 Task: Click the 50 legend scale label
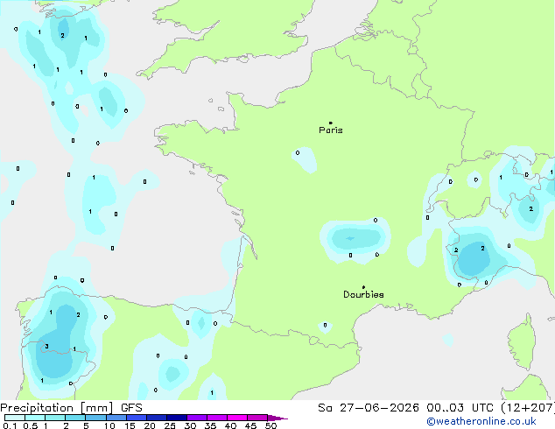[271, 425]
